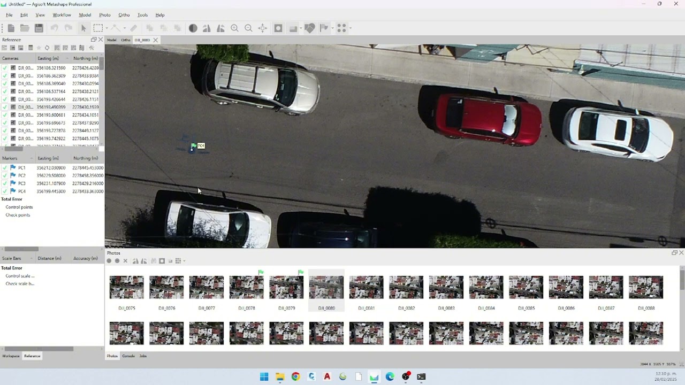The image size is (685, 385).
Task: Open Show Shapes dropdown arrow in toolbar
Action: (x=301, y=28)
